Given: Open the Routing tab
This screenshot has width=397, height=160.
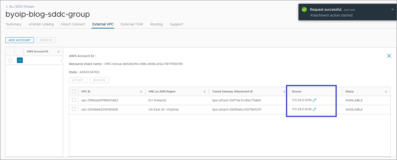Looking at the screenshot, I should [x=157, y=24].
